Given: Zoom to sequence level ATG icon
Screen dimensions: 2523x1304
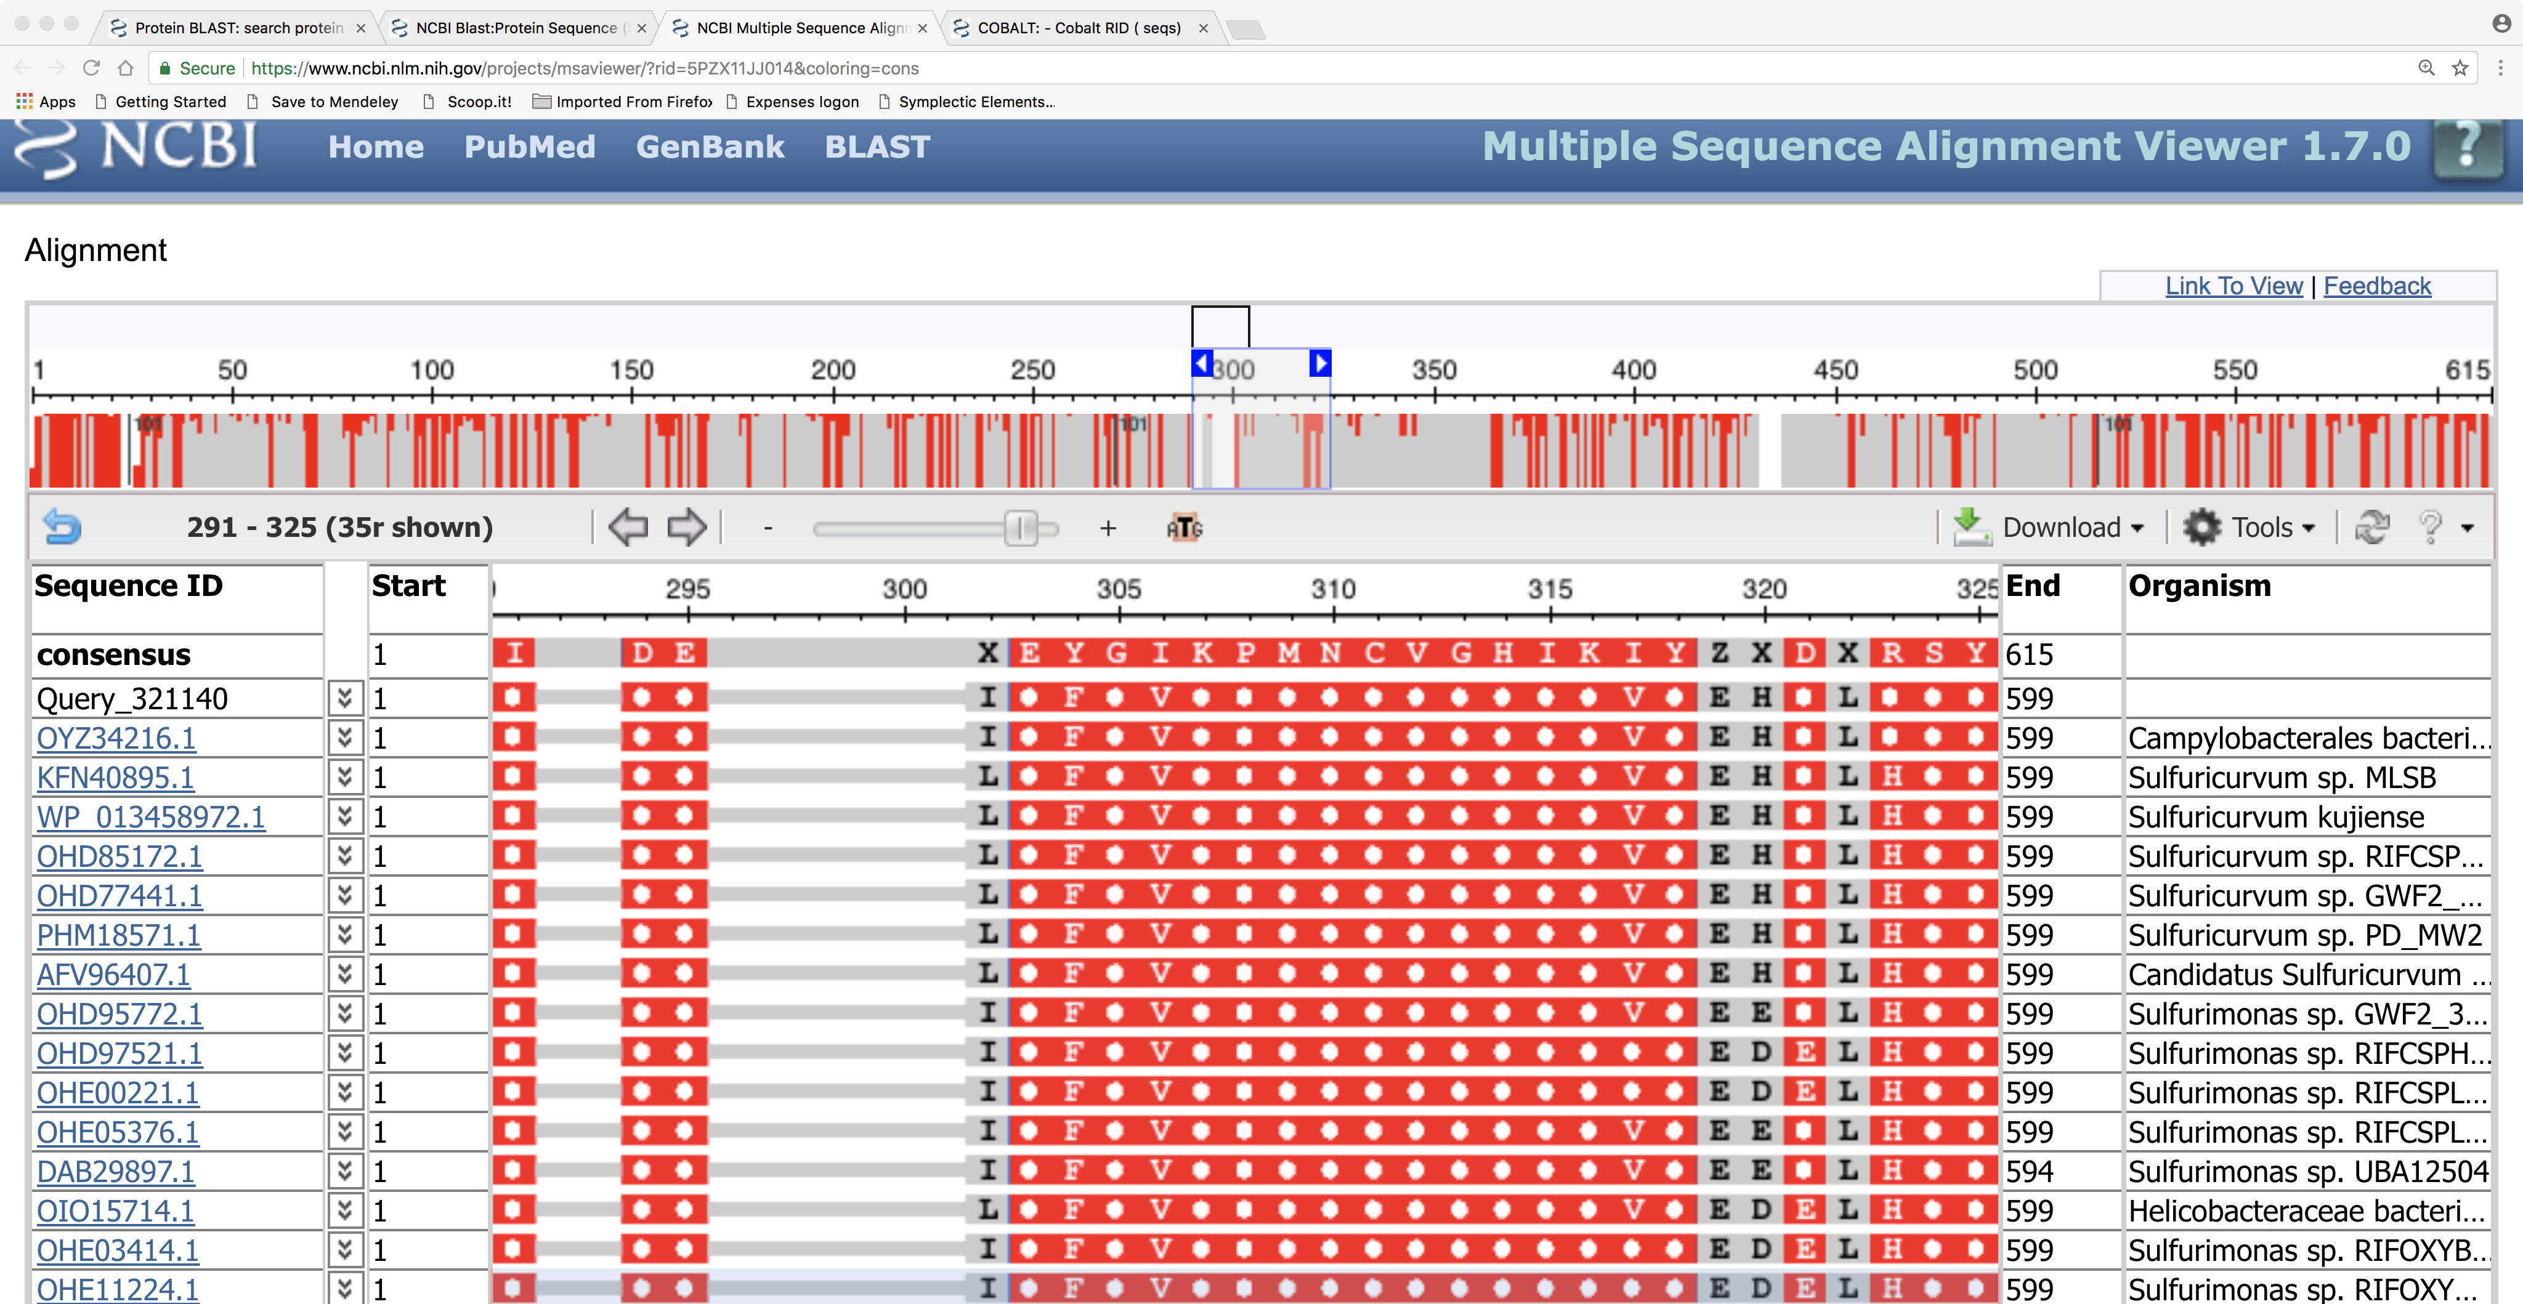Looking at the screenshot, I should tap(1184, 528).
